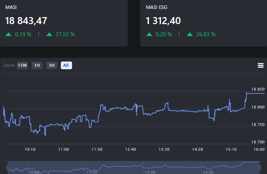Grab the right handle of the range navigator
The width and height of the screenshot is (267, 174).
pos(260,168)
